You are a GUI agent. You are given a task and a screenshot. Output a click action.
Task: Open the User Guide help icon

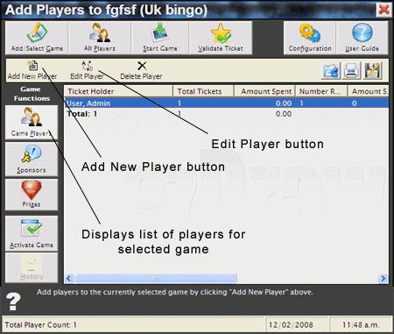362,38
